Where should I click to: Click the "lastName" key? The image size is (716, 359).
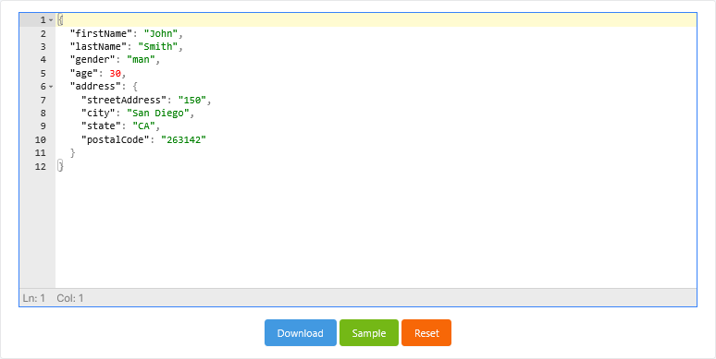[x=98, y=46]
